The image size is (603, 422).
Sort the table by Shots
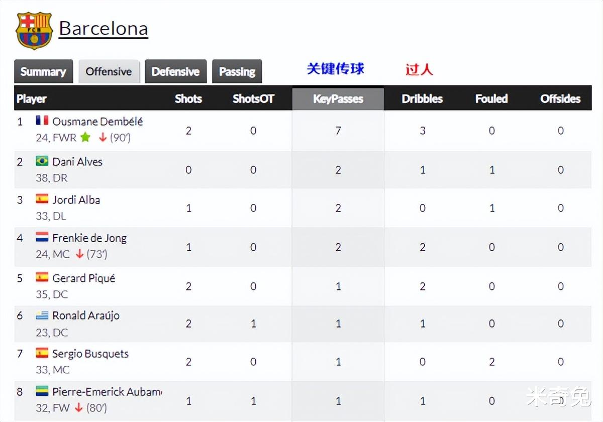[x=188, y=99]
